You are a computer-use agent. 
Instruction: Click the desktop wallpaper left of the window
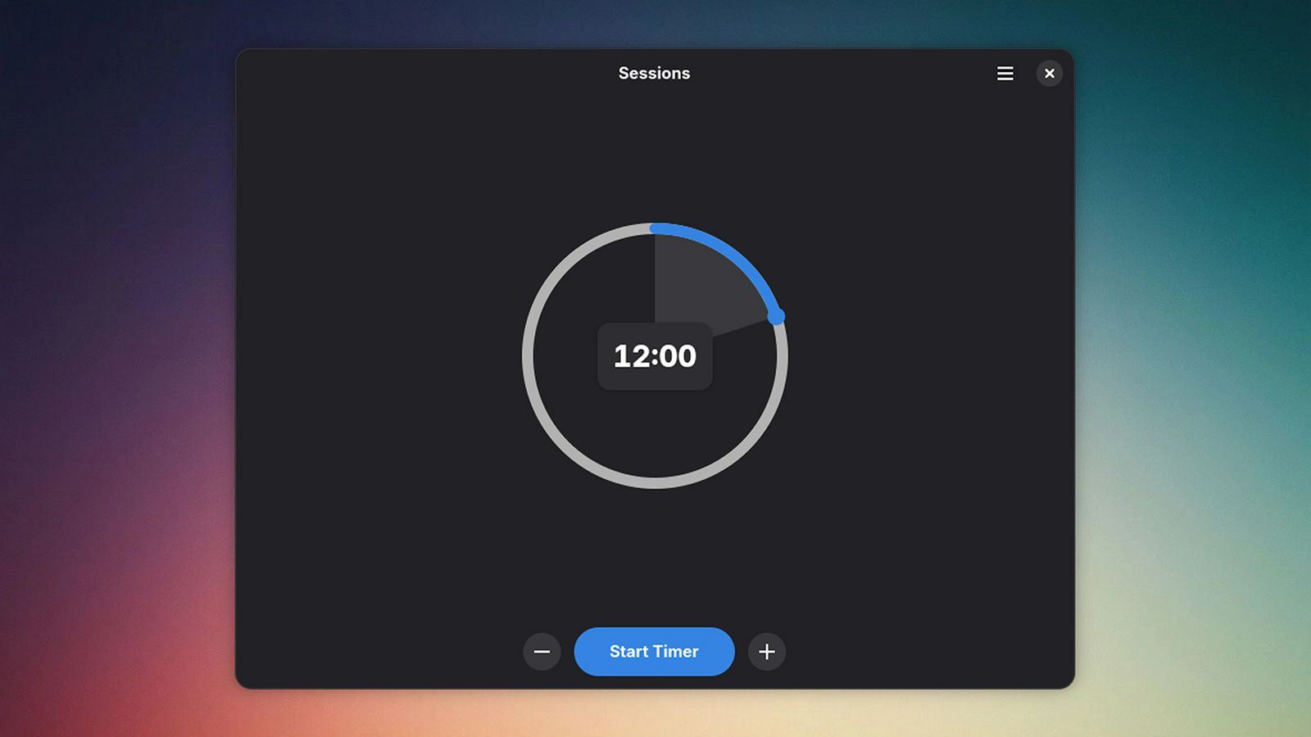pos(115,368)
